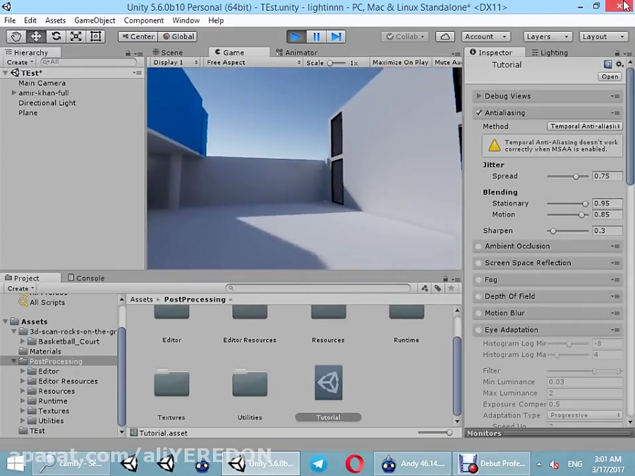Select the Rotate tool
Image resolution: width=635 pixels, height=476 pixels.
pos(56,36)
